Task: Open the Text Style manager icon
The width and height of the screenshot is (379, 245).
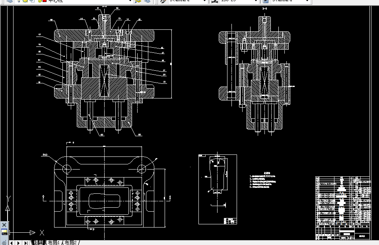Action: (163, 1)
